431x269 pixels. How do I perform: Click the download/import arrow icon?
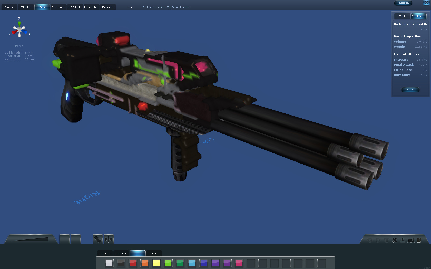(x=403, y=240)
